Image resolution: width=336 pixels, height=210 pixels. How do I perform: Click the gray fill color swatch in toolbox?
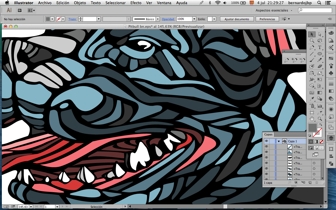coord(312,128)
